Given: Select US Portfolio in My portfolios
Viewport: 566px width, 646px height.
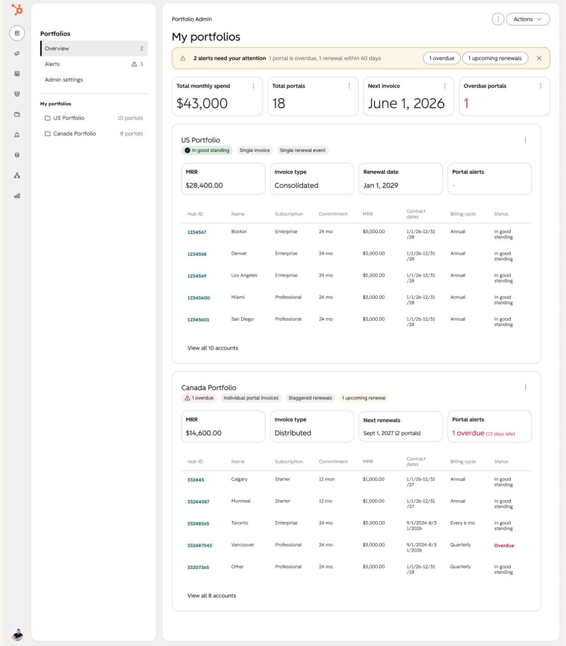Looking at the screenshot, I should 94,118.
